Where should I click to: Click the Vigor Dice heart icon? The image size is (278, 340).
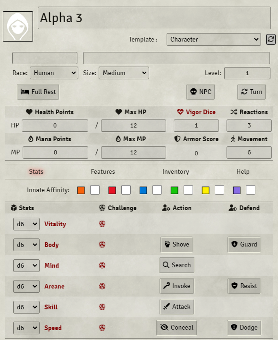[x=180, y=112]
